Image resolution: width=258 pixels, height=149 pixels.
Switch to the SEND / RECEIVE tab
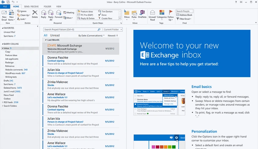[x=31, y=6]
